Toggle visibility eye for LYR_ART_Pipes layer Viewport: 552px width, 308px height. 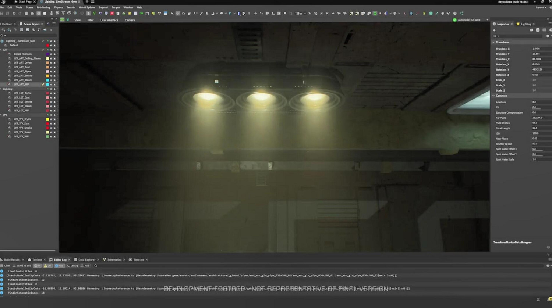point(51,72)
